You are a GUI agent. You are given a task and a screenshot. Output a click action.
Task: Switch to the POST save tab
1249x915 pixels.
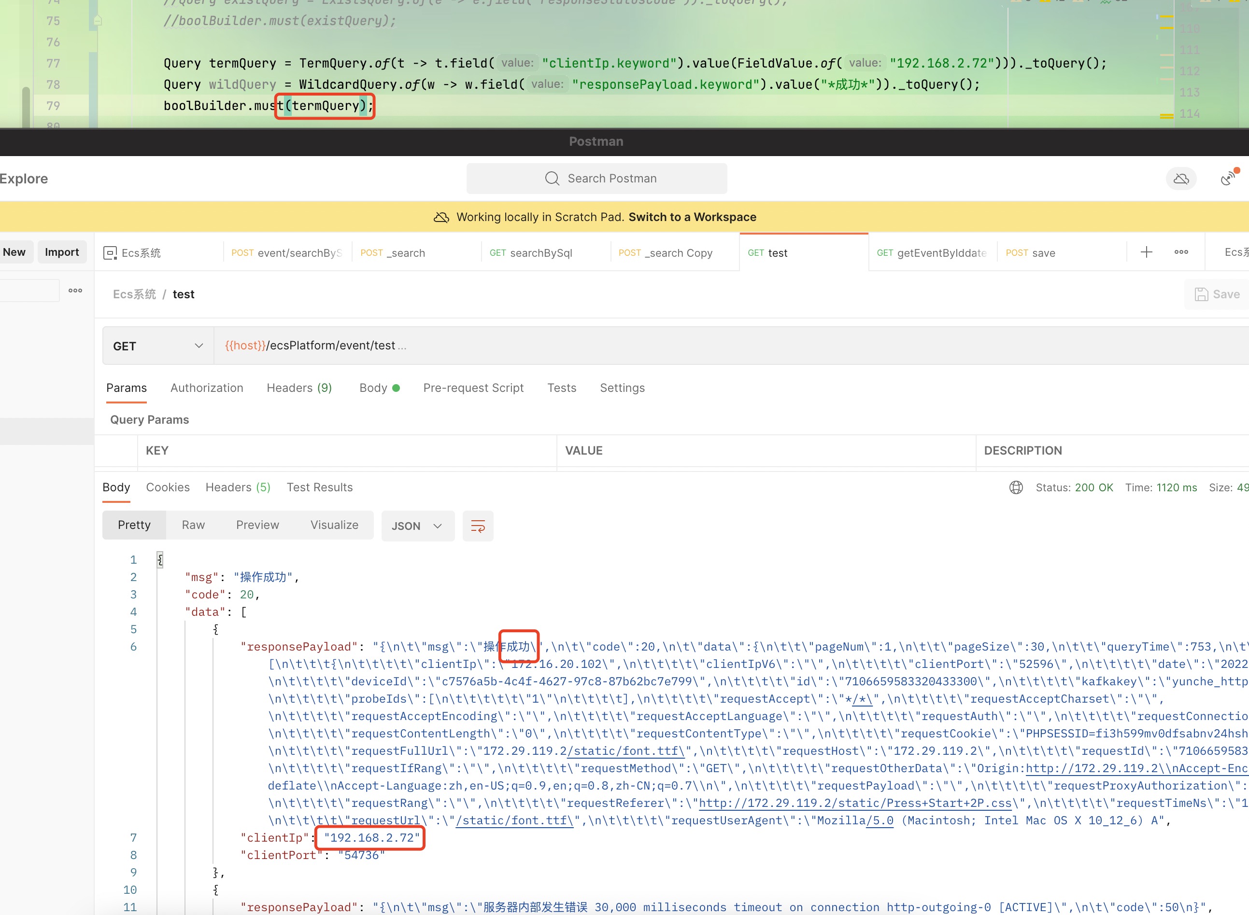(1062, 253)
